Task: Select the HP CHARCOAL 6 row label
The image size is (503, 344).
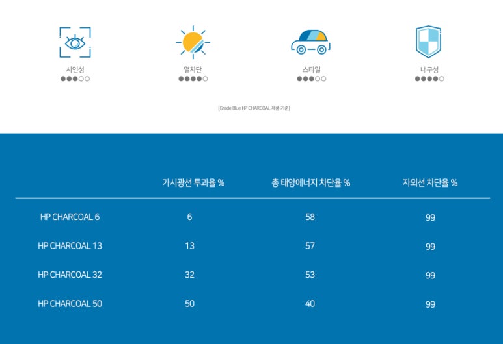Action: (x=70, y=217)
